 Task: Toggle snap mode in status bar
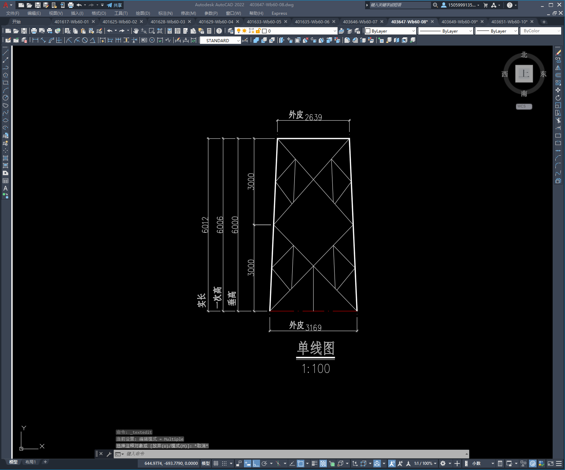[x=224, y=463]
